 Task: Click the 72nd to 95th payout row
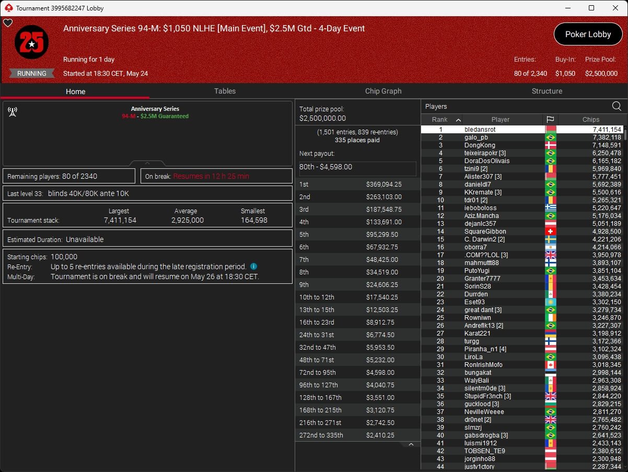tap(358, 372)
